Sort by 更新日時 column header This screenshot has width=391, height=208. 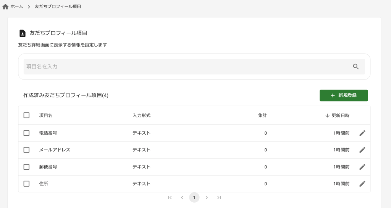tap(340, 116)
